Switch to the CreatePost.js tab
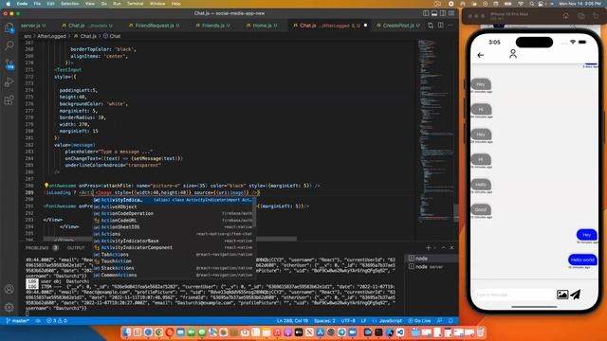 pyautogui.click(x=398, y=26)
